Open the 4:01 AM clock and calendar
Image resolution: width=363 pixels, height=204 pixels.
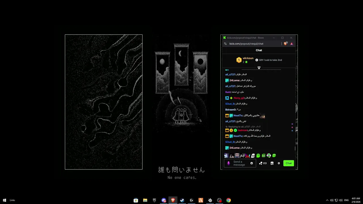click(x=356, y=200)
